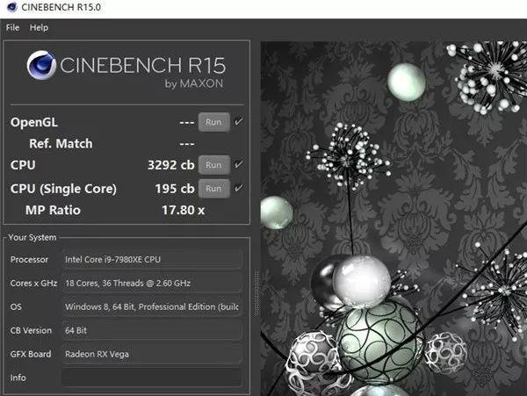Viewport: 527px width, 396px height.
Task: Toggle the OpenGL test checkmark
Action: click(x=239, y=122)
